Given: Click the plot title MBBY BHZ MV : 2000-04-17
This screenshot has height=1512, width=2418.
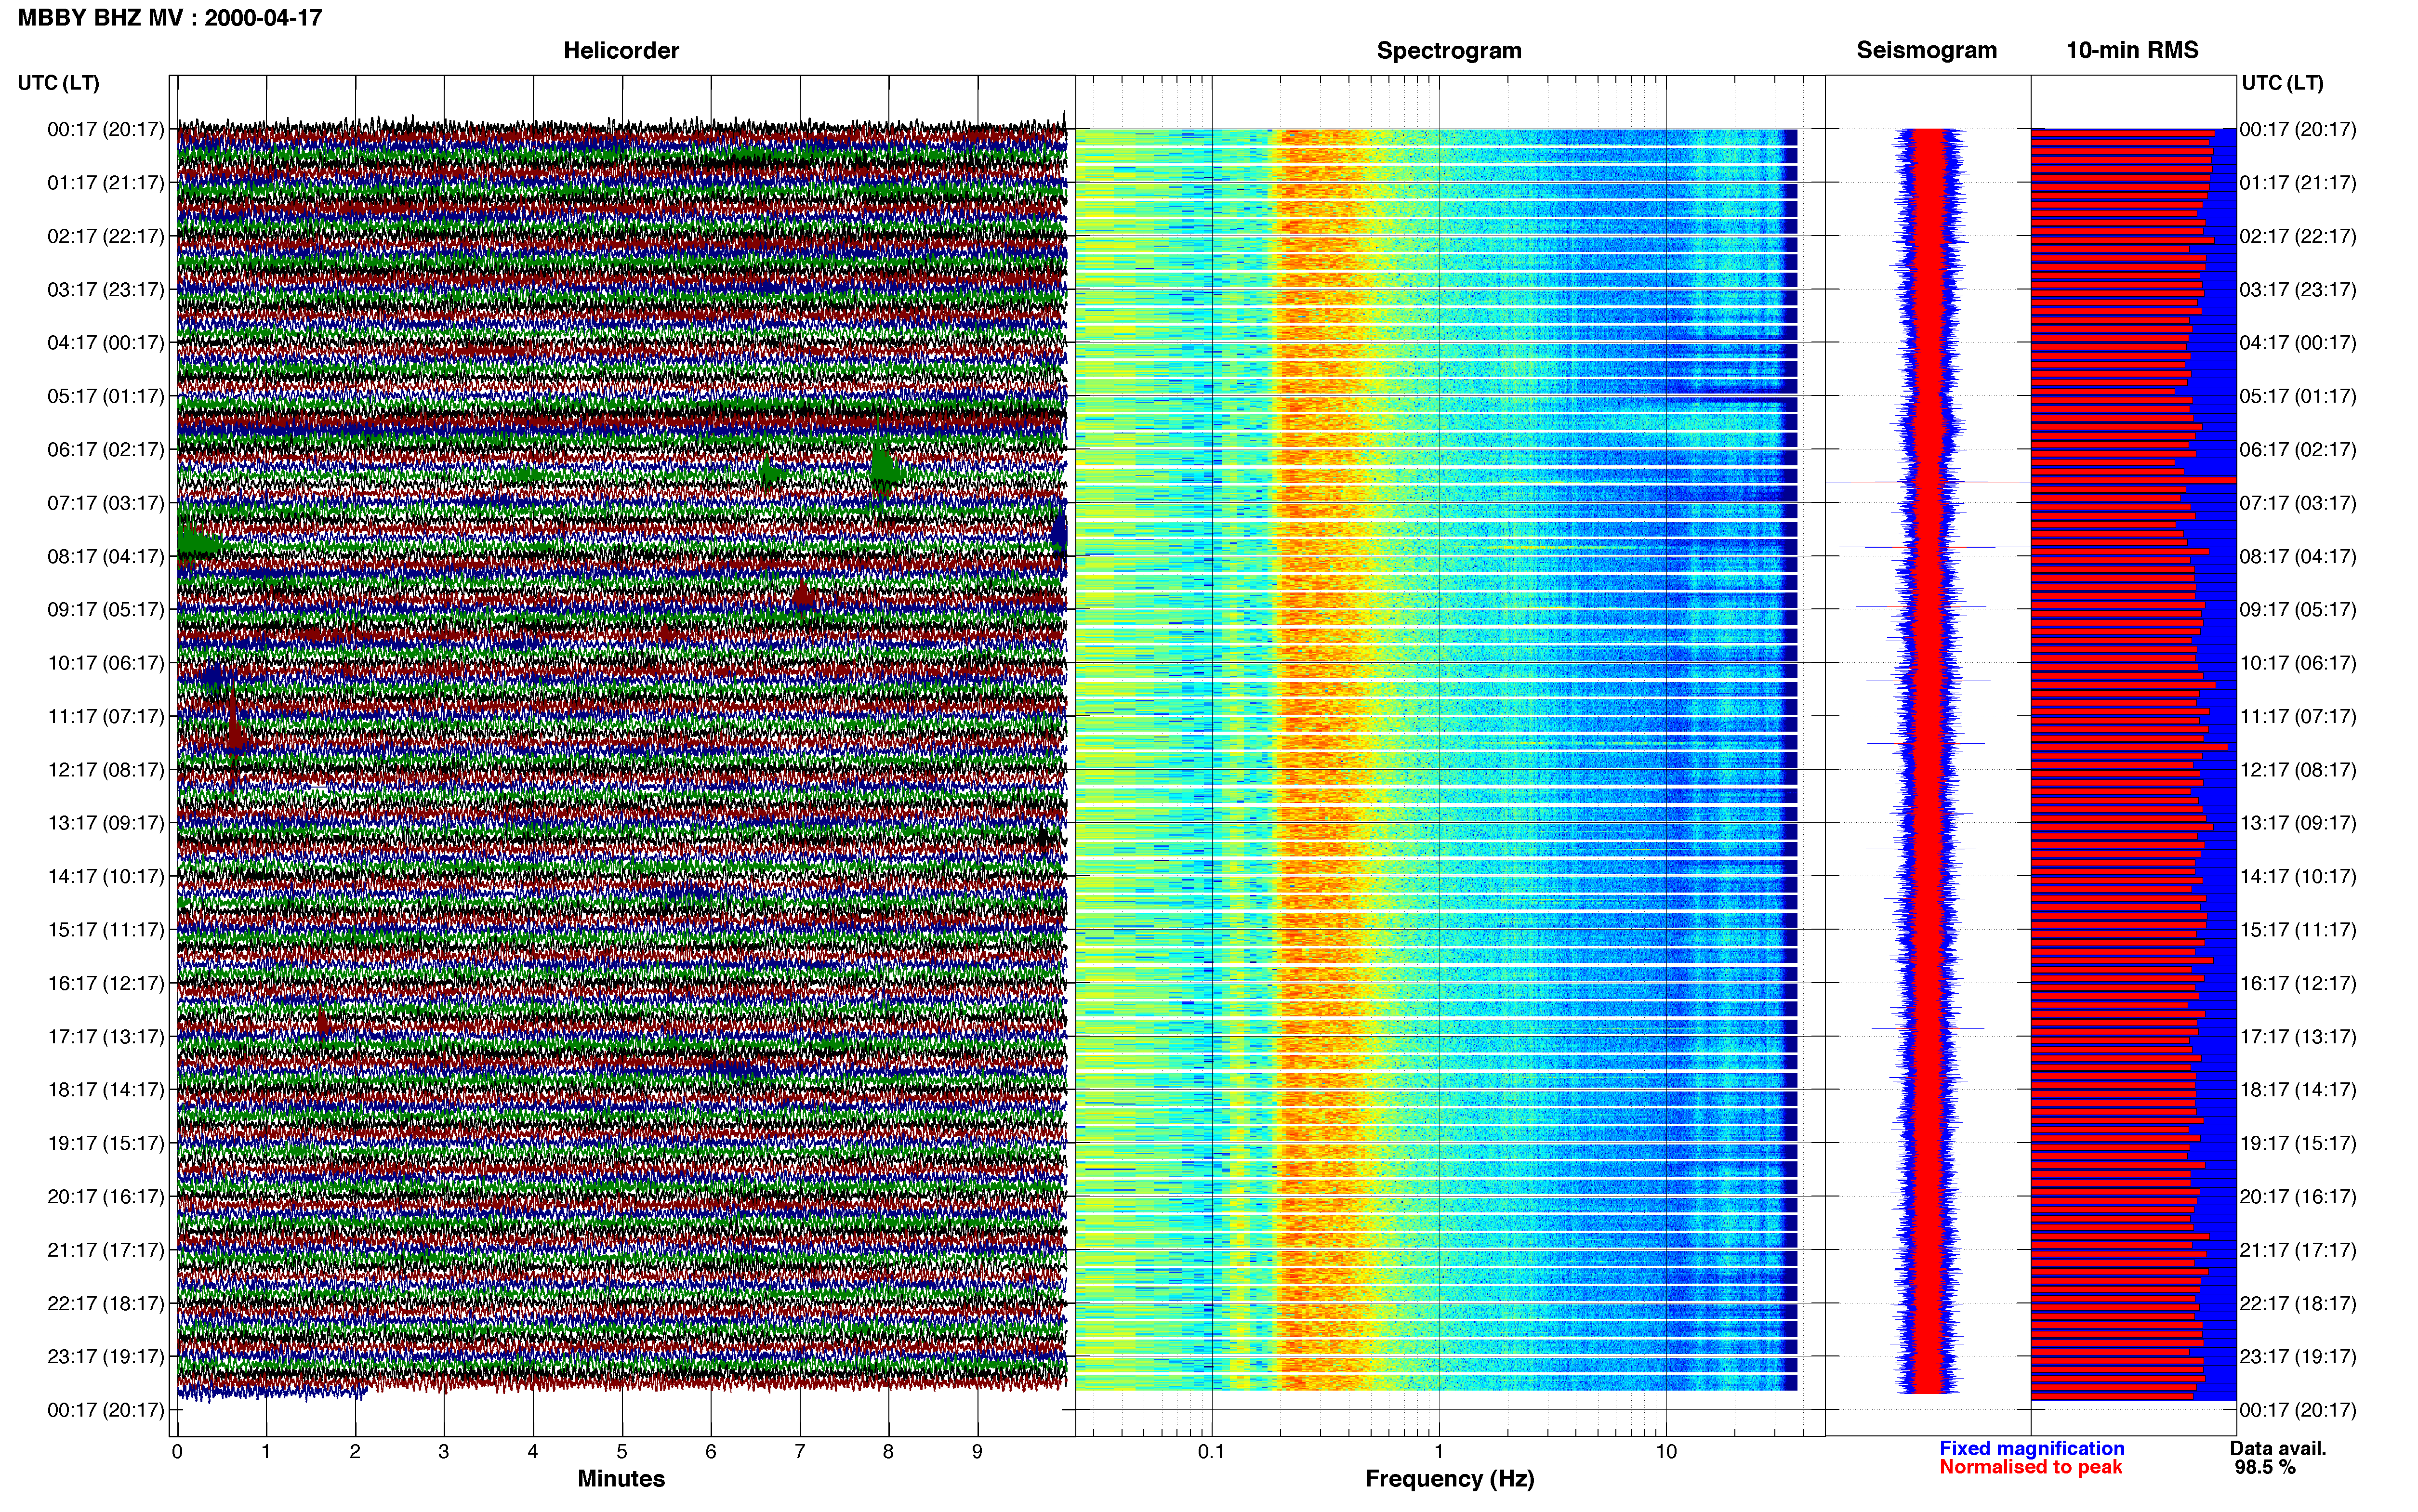Looking at the screenshot, I should [170, 17].
